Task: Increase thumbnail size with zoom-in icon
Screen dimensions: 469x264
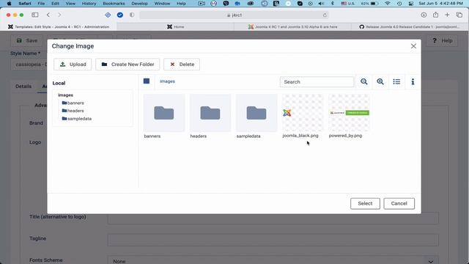Action: point(380,81)
